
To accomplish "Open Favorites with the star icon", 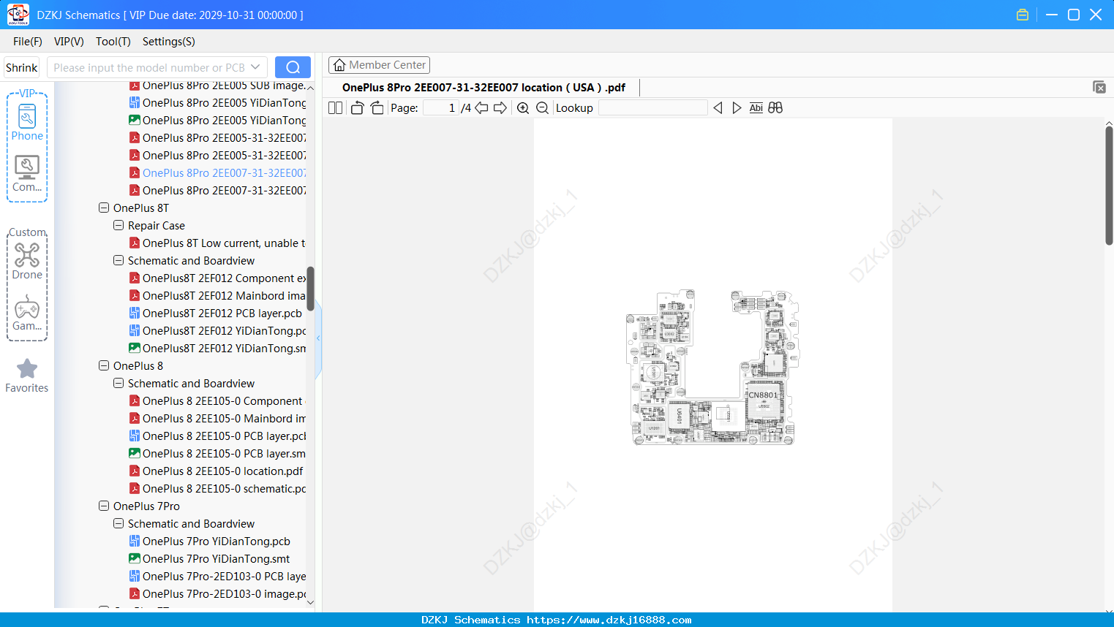I will [27, 376].
